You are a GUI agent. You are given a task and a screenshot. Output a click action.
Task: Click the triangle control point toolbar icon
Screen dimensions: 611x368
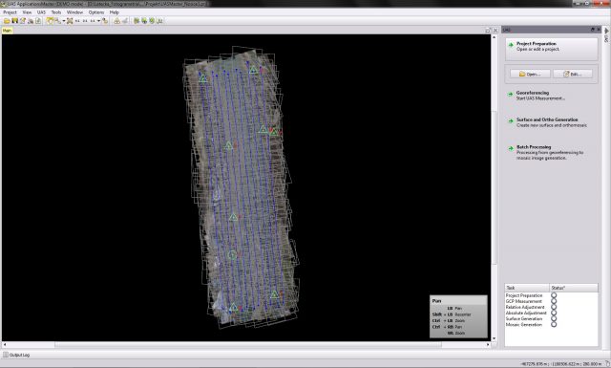point(116,21)
